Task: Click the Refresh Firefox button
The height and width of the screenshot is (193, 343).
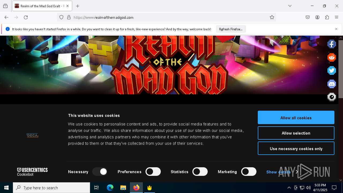Action: click(x=231, y=29)
